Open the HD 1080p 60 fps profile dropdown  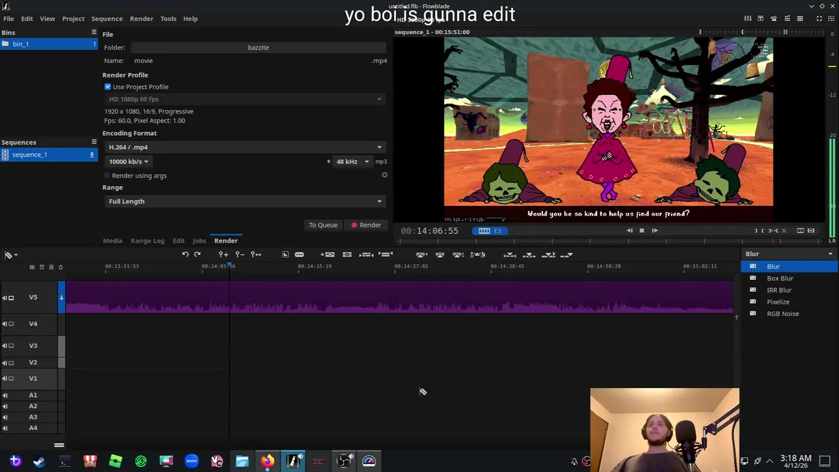click(245, 99)
